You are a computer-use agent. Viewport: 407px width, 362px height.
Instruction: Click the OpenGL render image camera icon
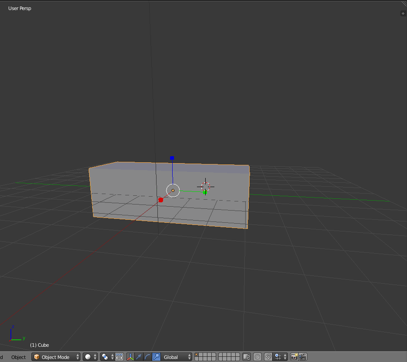click(294, 357)
